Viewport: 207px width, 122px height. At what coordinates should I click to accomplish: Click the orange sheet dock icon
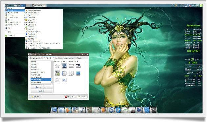(103, 110)
